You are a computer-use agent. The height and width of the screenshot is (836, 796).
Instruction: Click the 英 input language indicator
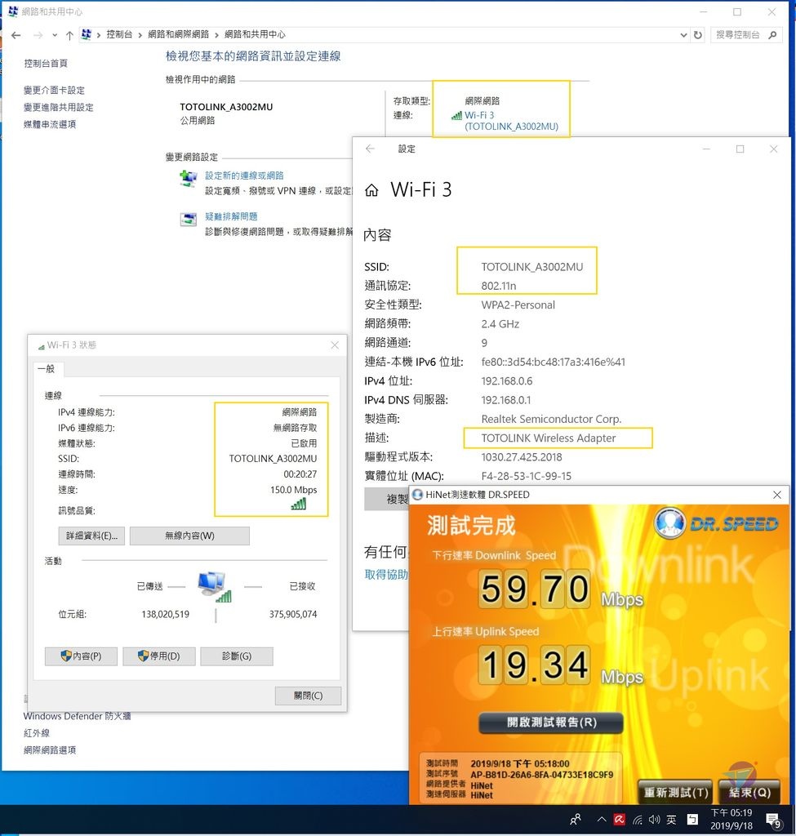pyautogui.click(x=671, y=820)
